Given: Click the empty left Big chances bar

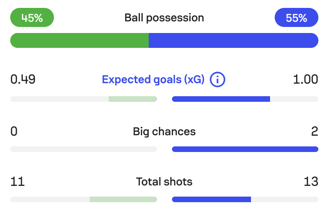Looking at the screenshot, I should coord(84,149).
